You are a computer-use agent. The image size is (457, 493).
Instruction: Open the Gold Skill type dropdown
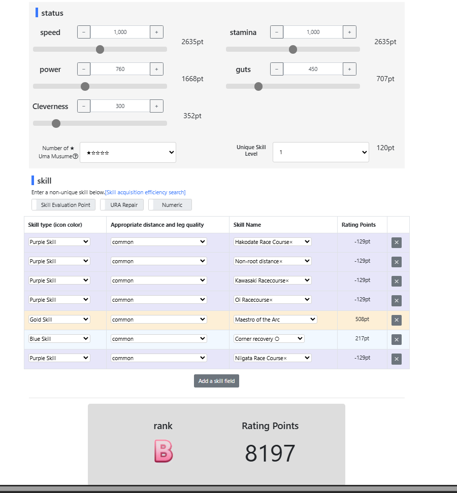[x=59, y=320]
